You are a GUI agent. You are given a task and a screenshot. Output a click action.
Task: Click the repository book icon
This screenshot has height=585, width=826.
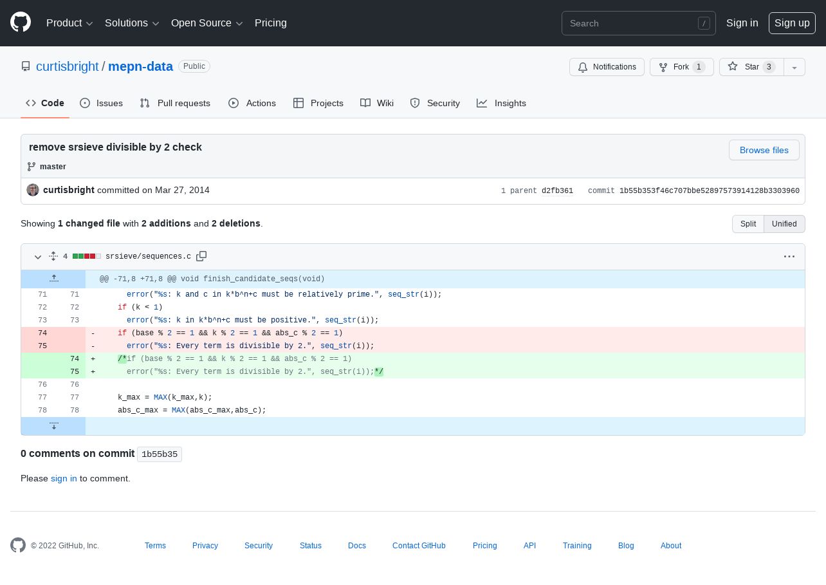26,66
